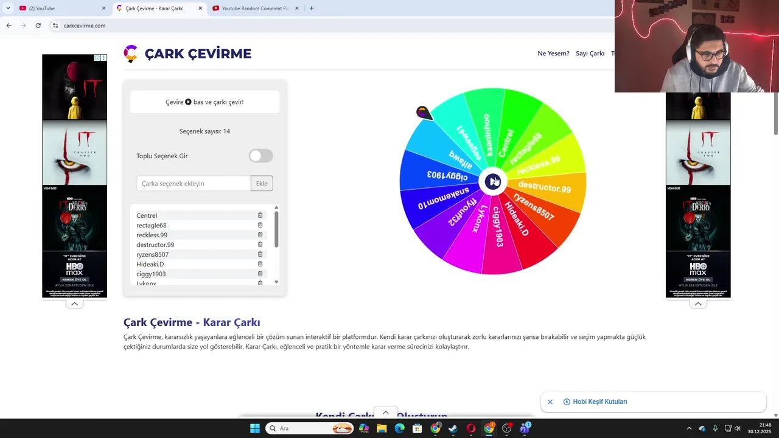Switch to the YouTube browser tab
This screenshot has width=779, height=438.
tap(60, 9)
